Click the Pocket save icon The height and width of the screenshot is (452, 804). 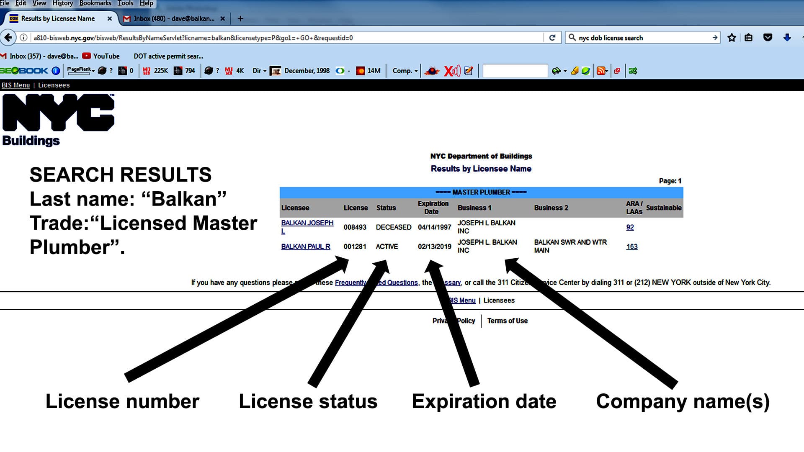pos(768,38)
